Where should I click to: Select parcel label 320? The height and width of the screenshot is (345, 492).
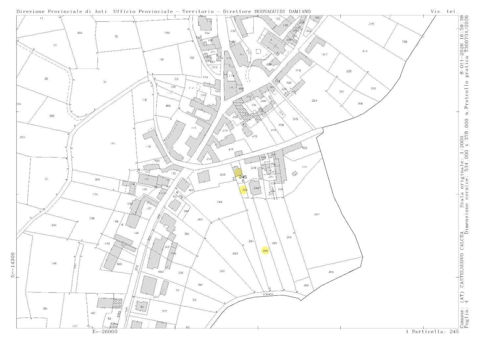[222, 271]
